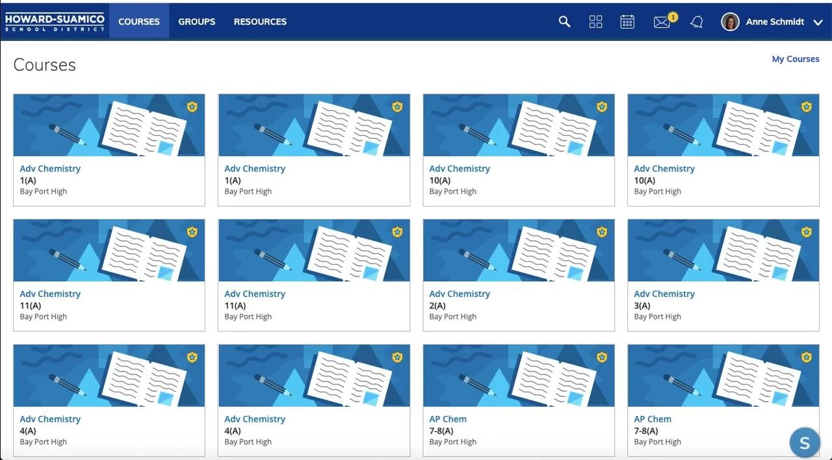Select the Courses navigation tab
Viewport: 832px width, 460px height.
139,21
